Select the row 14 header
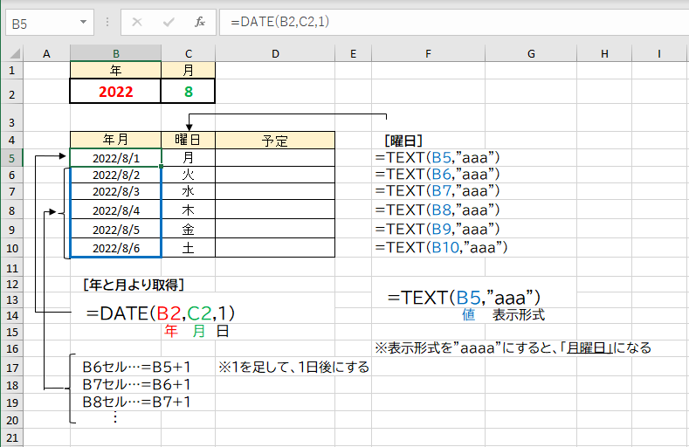Screen dimensions: 689x447 [12, 315]
